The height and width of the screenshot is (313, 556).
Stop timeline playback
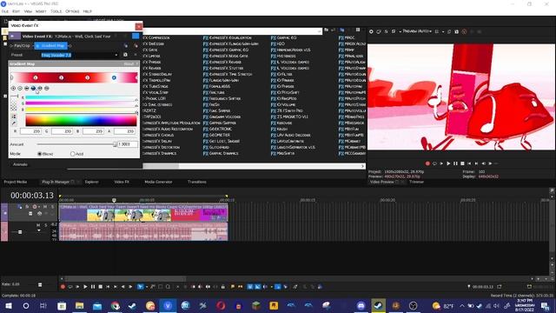(101, 287)
